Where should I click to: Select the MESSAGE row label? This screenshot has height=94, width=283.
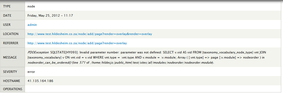pyautogui.click(x=10, y=57)
